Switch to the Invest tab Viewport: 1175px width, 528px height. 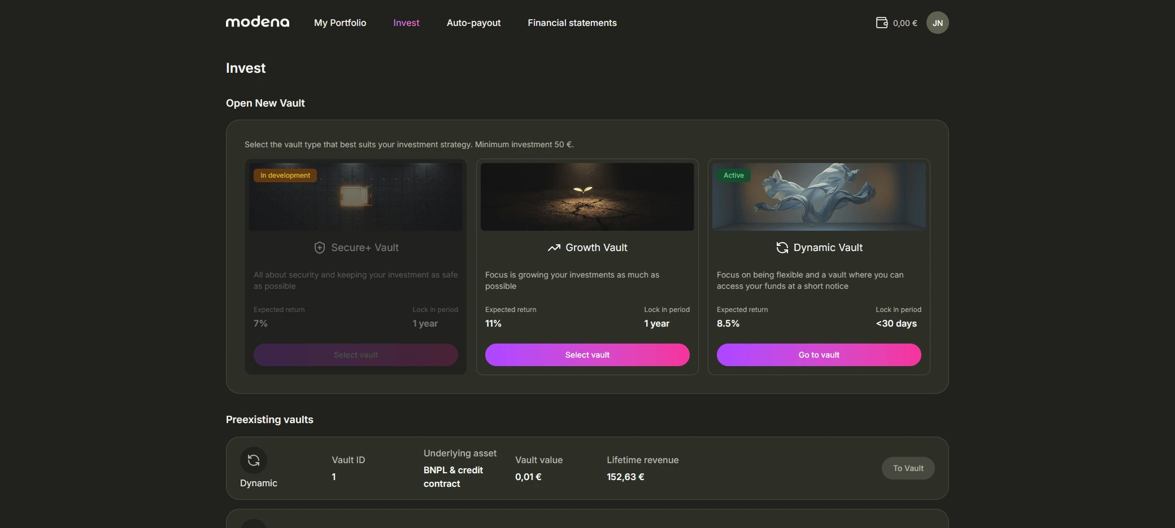[406, 23]
